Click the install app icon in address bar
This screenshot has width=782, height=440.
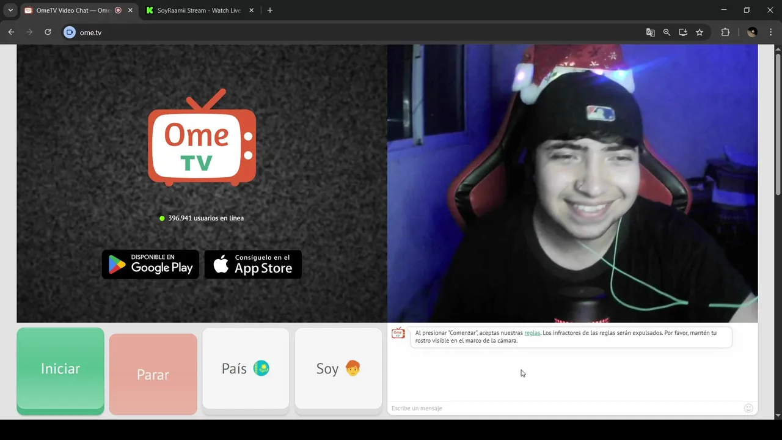683,32
